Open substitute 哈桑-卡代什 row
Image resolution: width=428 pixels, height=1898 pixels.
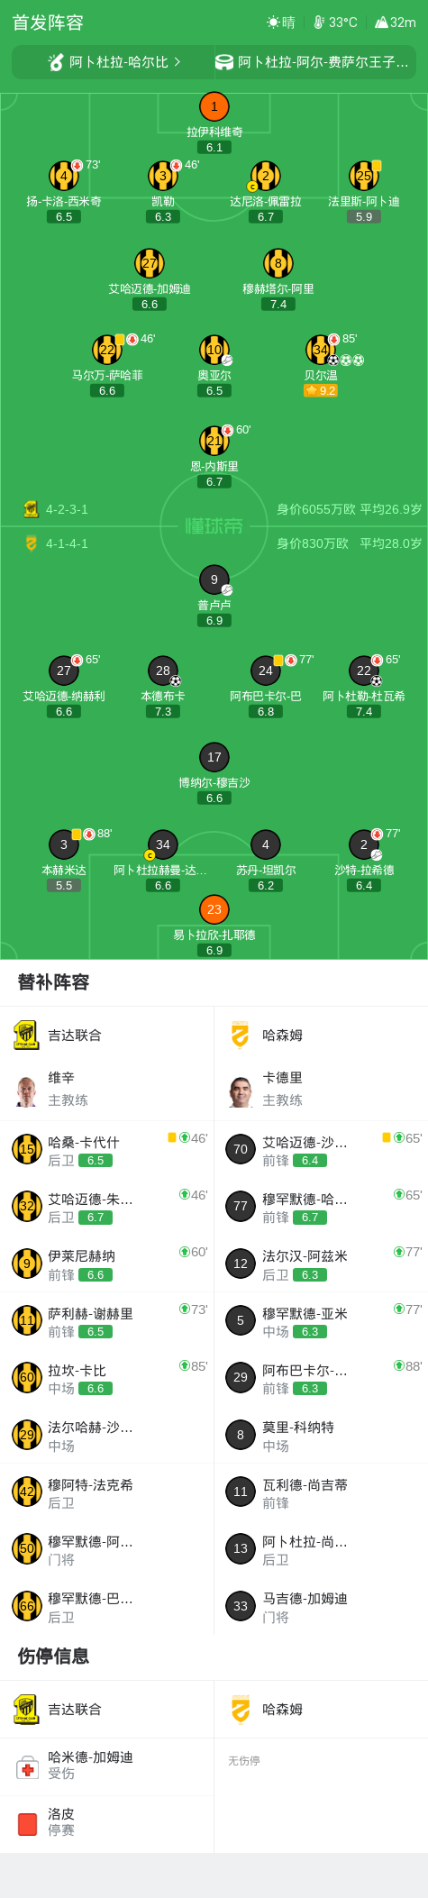click(107, 1150)
